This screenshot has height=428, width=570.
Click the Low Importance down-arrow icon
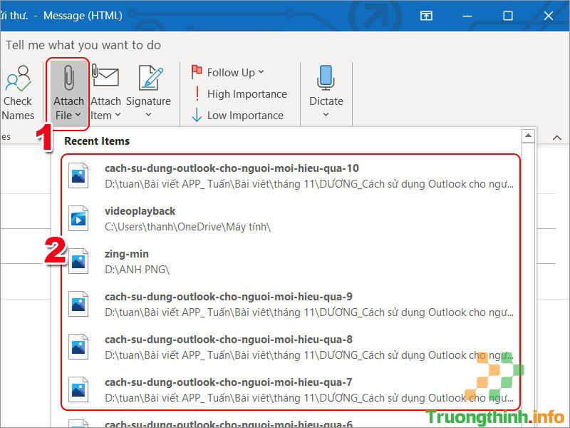pyautogui.click(x=197, y=115)
